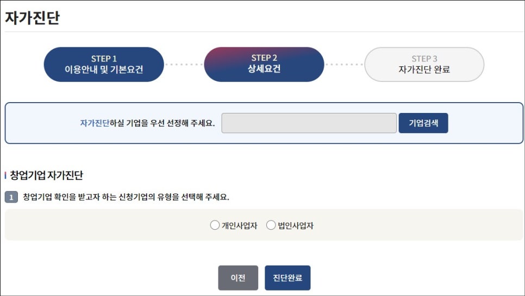The height and width of the screenshot is (296, 525).
Task: Go to STEP 1 이용안내 및 기본요건
Action: point(104,64)
